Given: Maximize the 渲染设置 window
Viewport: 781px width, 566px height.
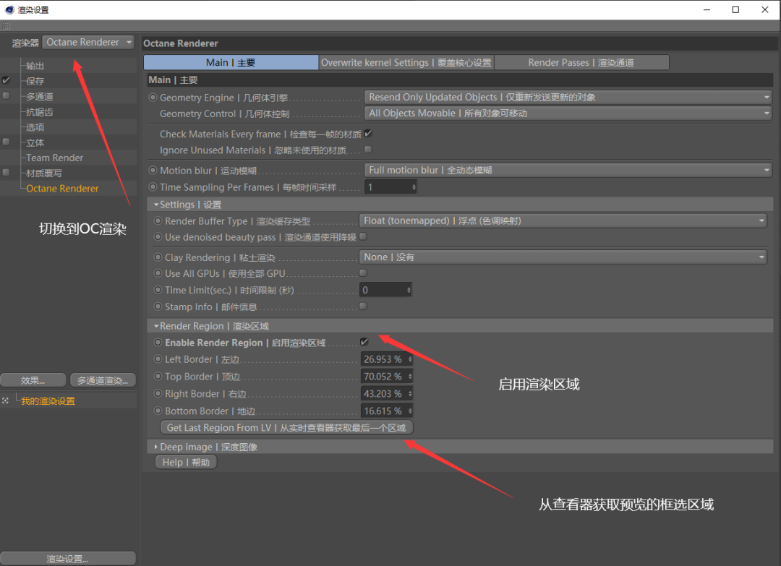Looking at the screenshot, I should (x=735, y=9).
